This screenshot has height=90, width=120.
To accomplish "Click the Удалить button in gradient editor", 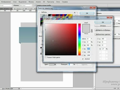I will (x=84, y=64).
